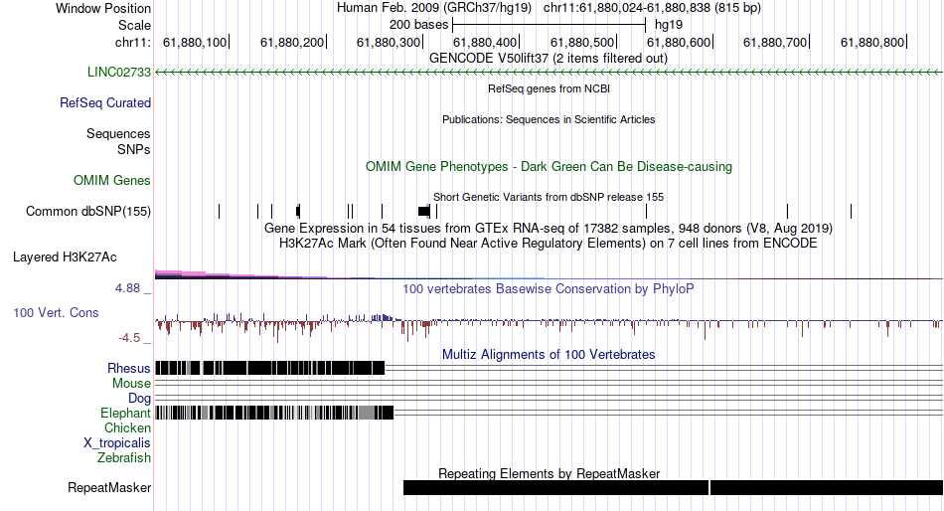The width and height of the screenshot is (944, 511).
Task: Click the Layered H3K27Ac track label
Action: pyautogui.click(x=65, y=257)
